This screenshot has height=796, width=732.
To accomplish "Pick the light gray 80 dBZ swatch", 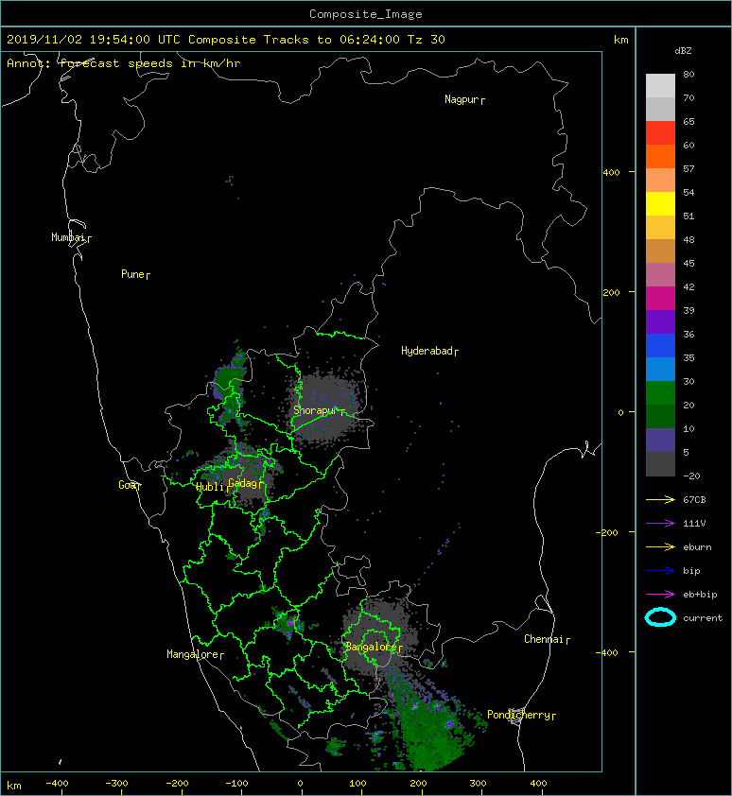I will coord(660,86).
